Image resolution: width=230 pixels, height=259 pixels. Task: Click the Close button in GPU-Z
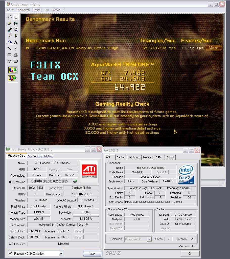click(92, 254)
